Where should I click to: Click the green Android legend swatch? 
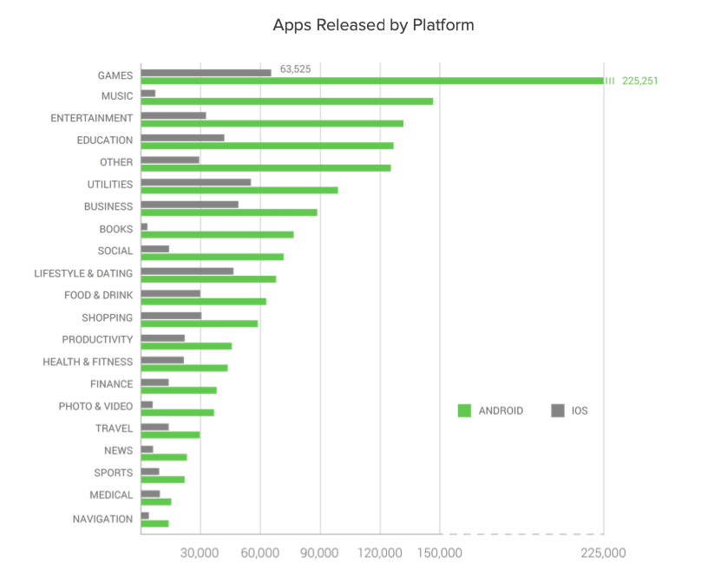(x=463, y=410)
